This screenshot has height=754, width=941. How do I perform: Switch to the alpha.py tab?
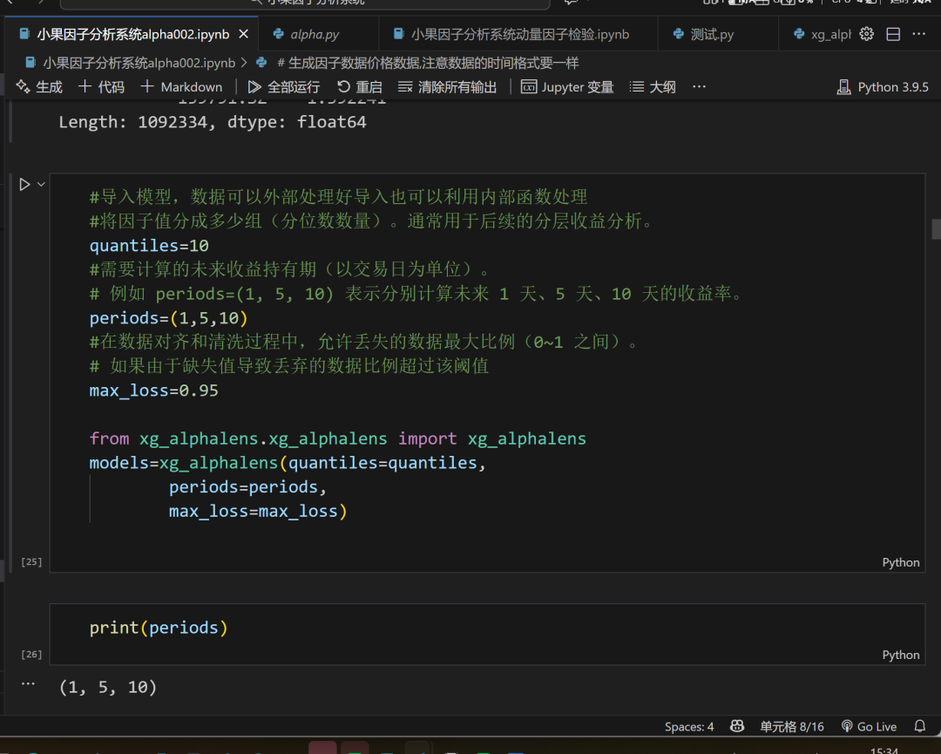point(315,34)
